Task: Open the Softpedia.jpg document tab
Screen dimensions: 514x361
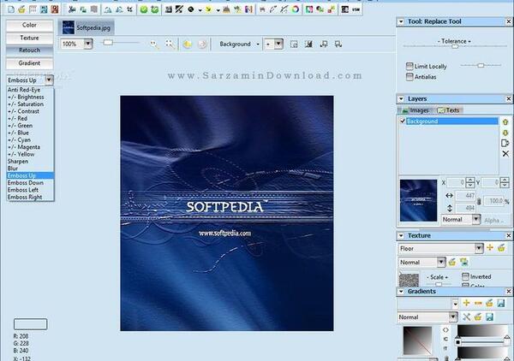Action: click(87, 28)
